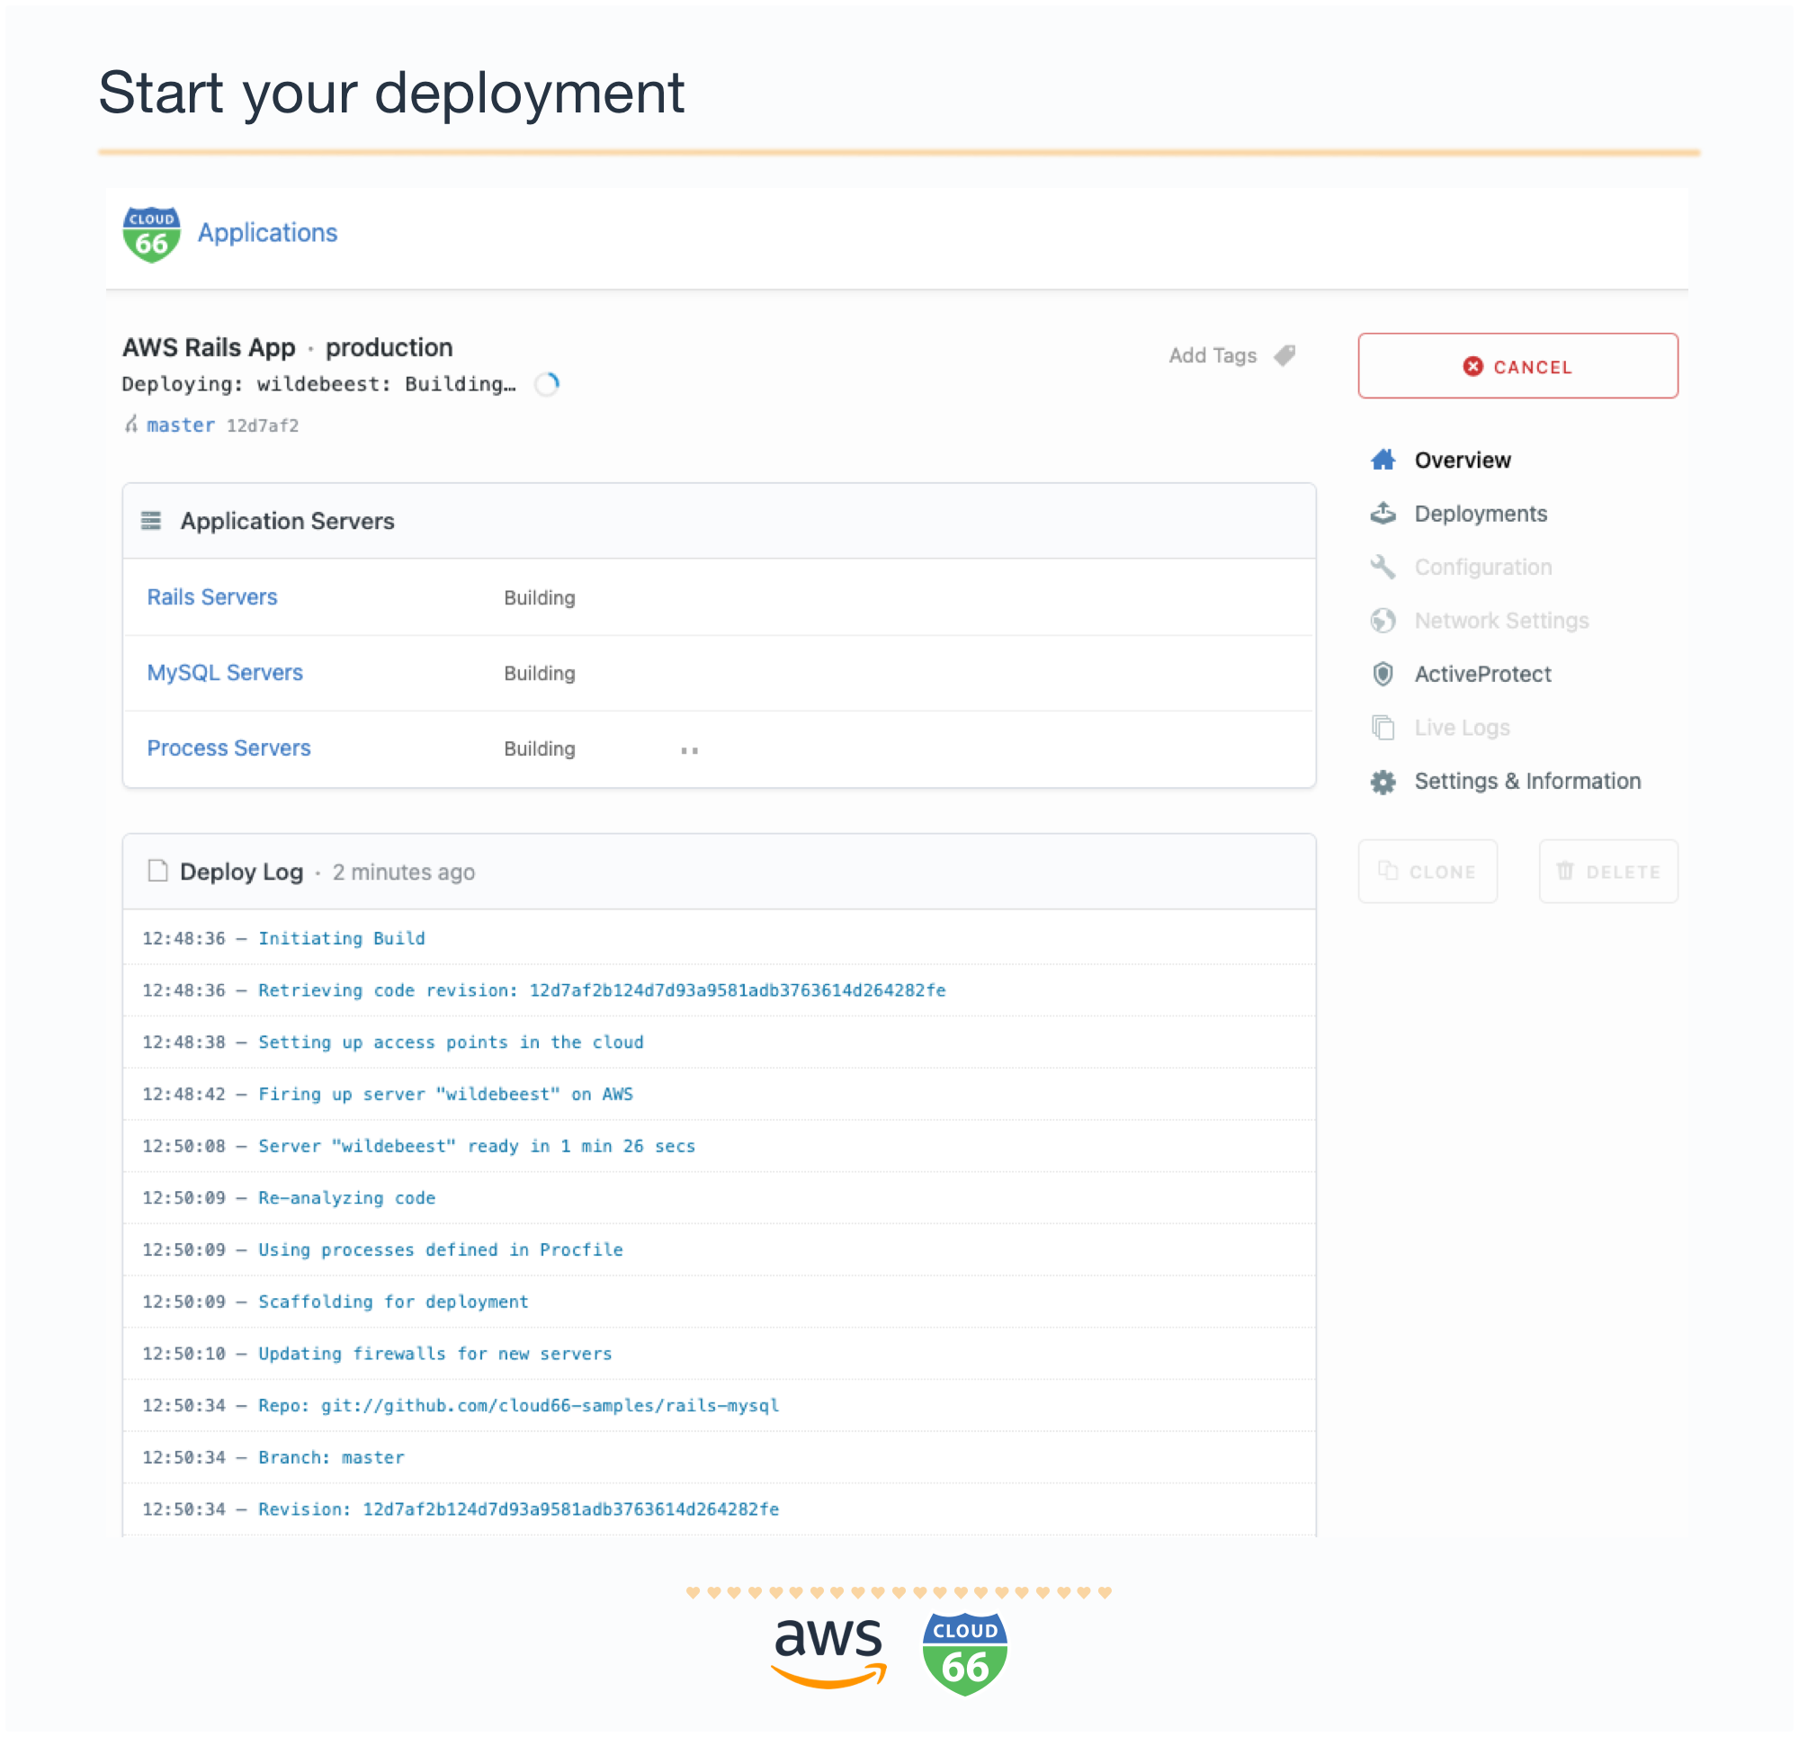Click the Deploy Log heading
Image resolution: width=1799 pixels, height=1737 pixels.
point(241,872)
